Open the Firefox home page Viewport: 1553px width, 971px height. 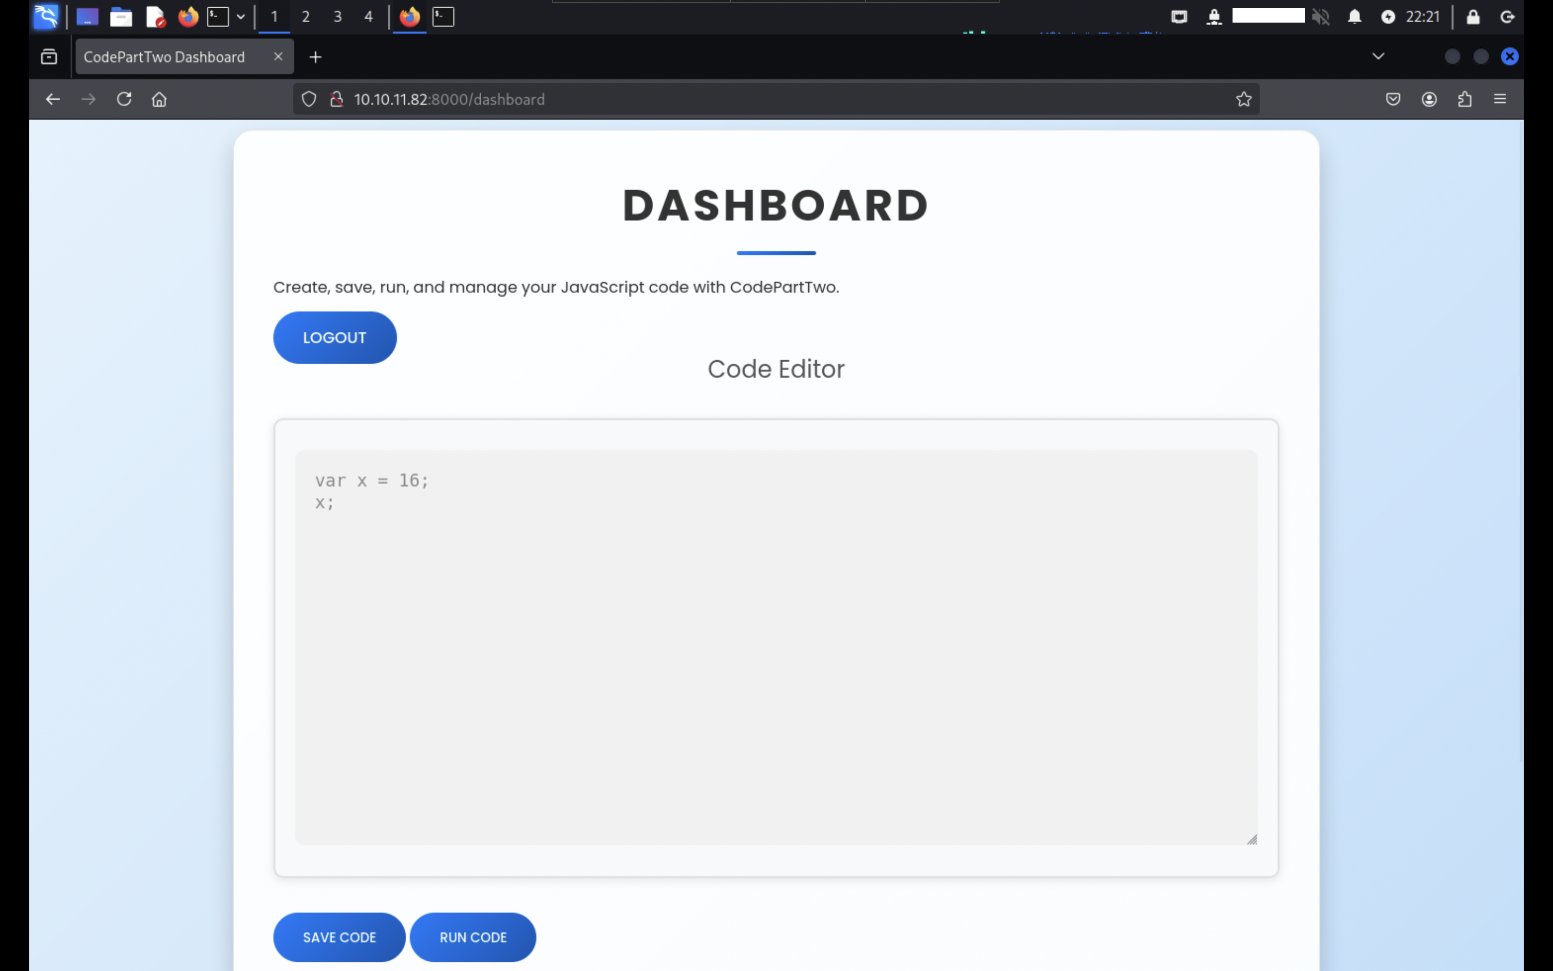coord(159,99)
